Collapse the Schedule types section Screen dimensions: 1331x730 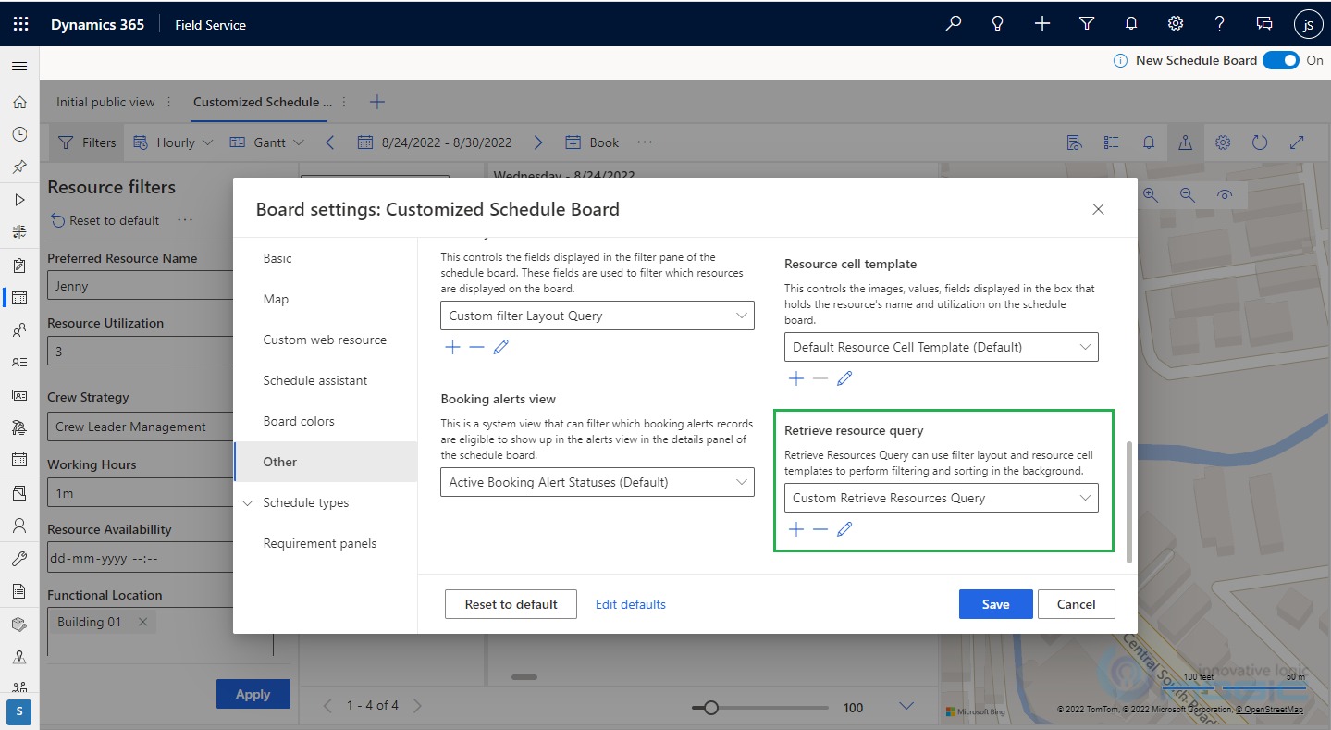tap(247, 502)
